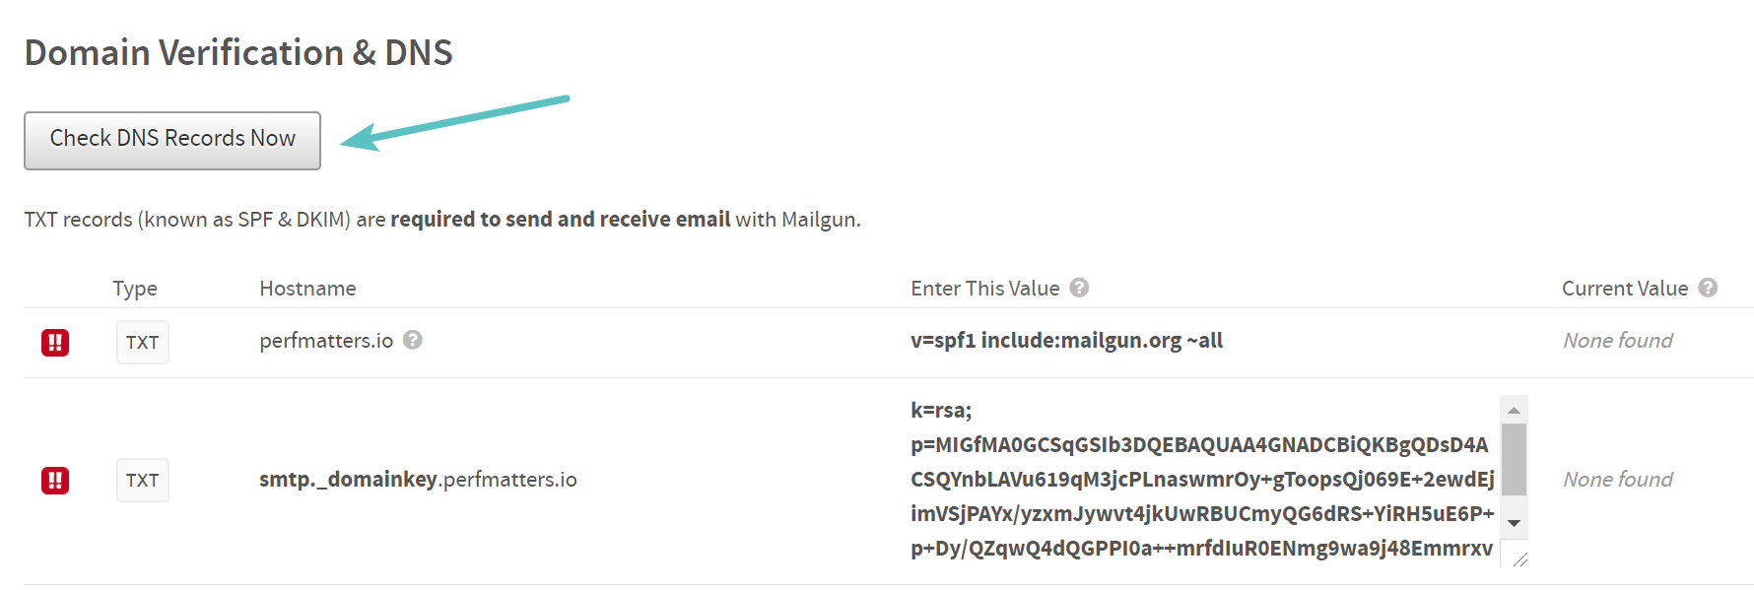The width and height of the screenshot is (1754, 590).
Task: Click inside the k=rsa DKIM value field
Action: (x=1200, y=480)
